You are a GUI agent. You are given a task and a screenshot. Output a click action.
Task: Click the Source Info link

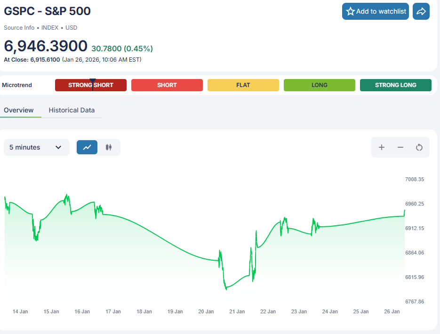20,28
